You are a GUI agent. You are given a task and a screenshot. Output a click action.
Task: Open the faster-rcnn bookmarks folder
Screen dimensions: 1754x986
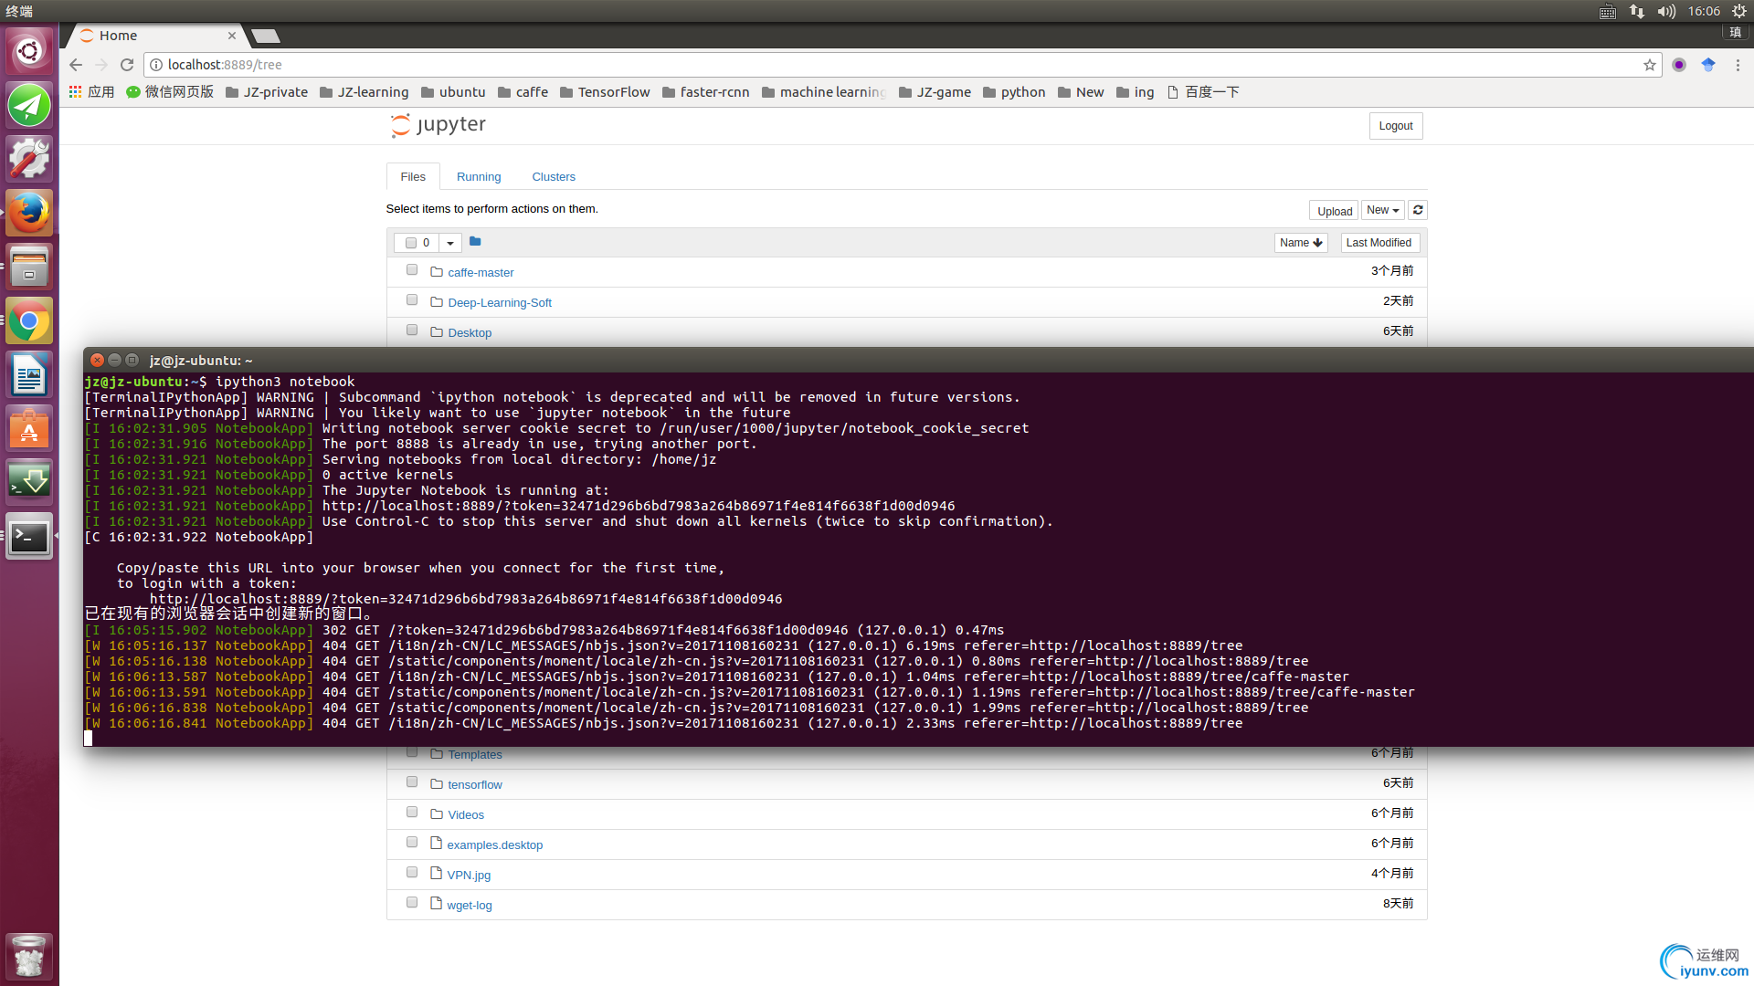point(705,92)
